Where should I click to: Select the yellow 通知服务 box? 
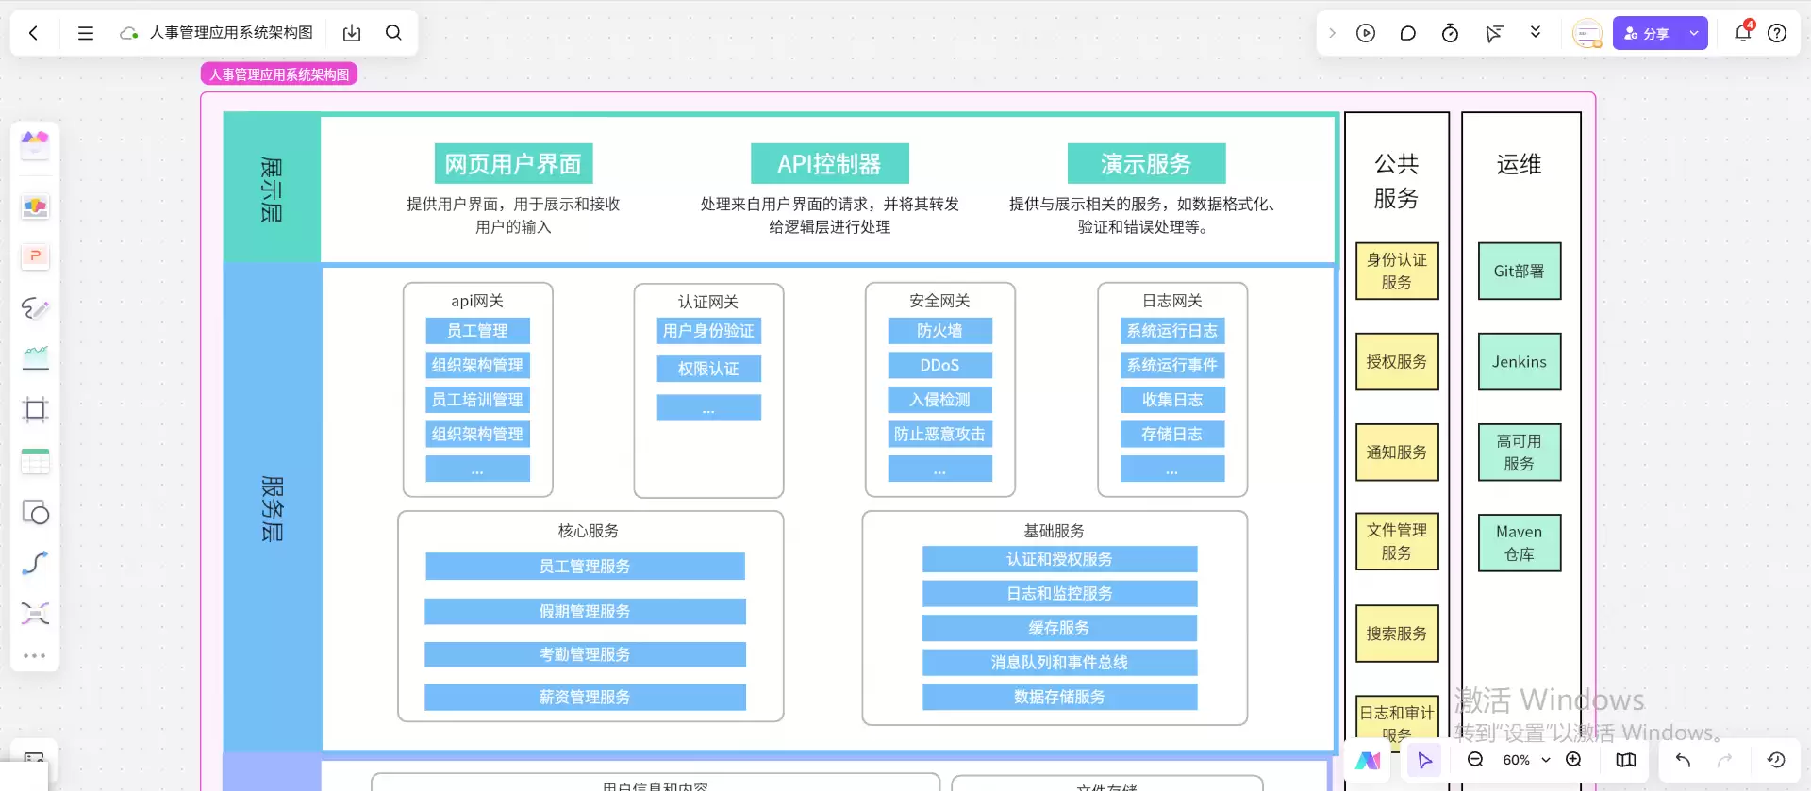pyautogui.click(x=1397, y=453)
